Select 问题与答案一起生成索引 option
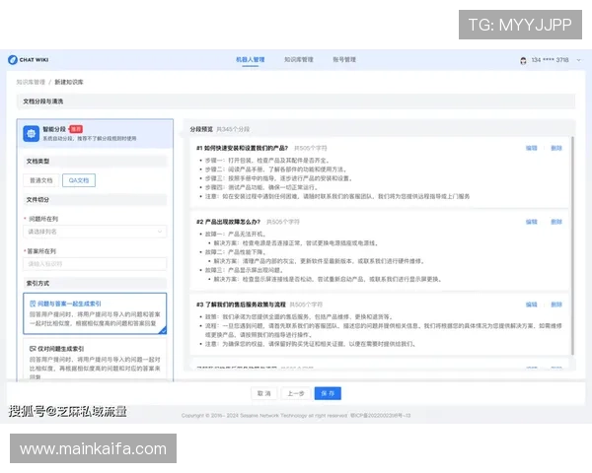The image size is (592, 473). [95, 313]
